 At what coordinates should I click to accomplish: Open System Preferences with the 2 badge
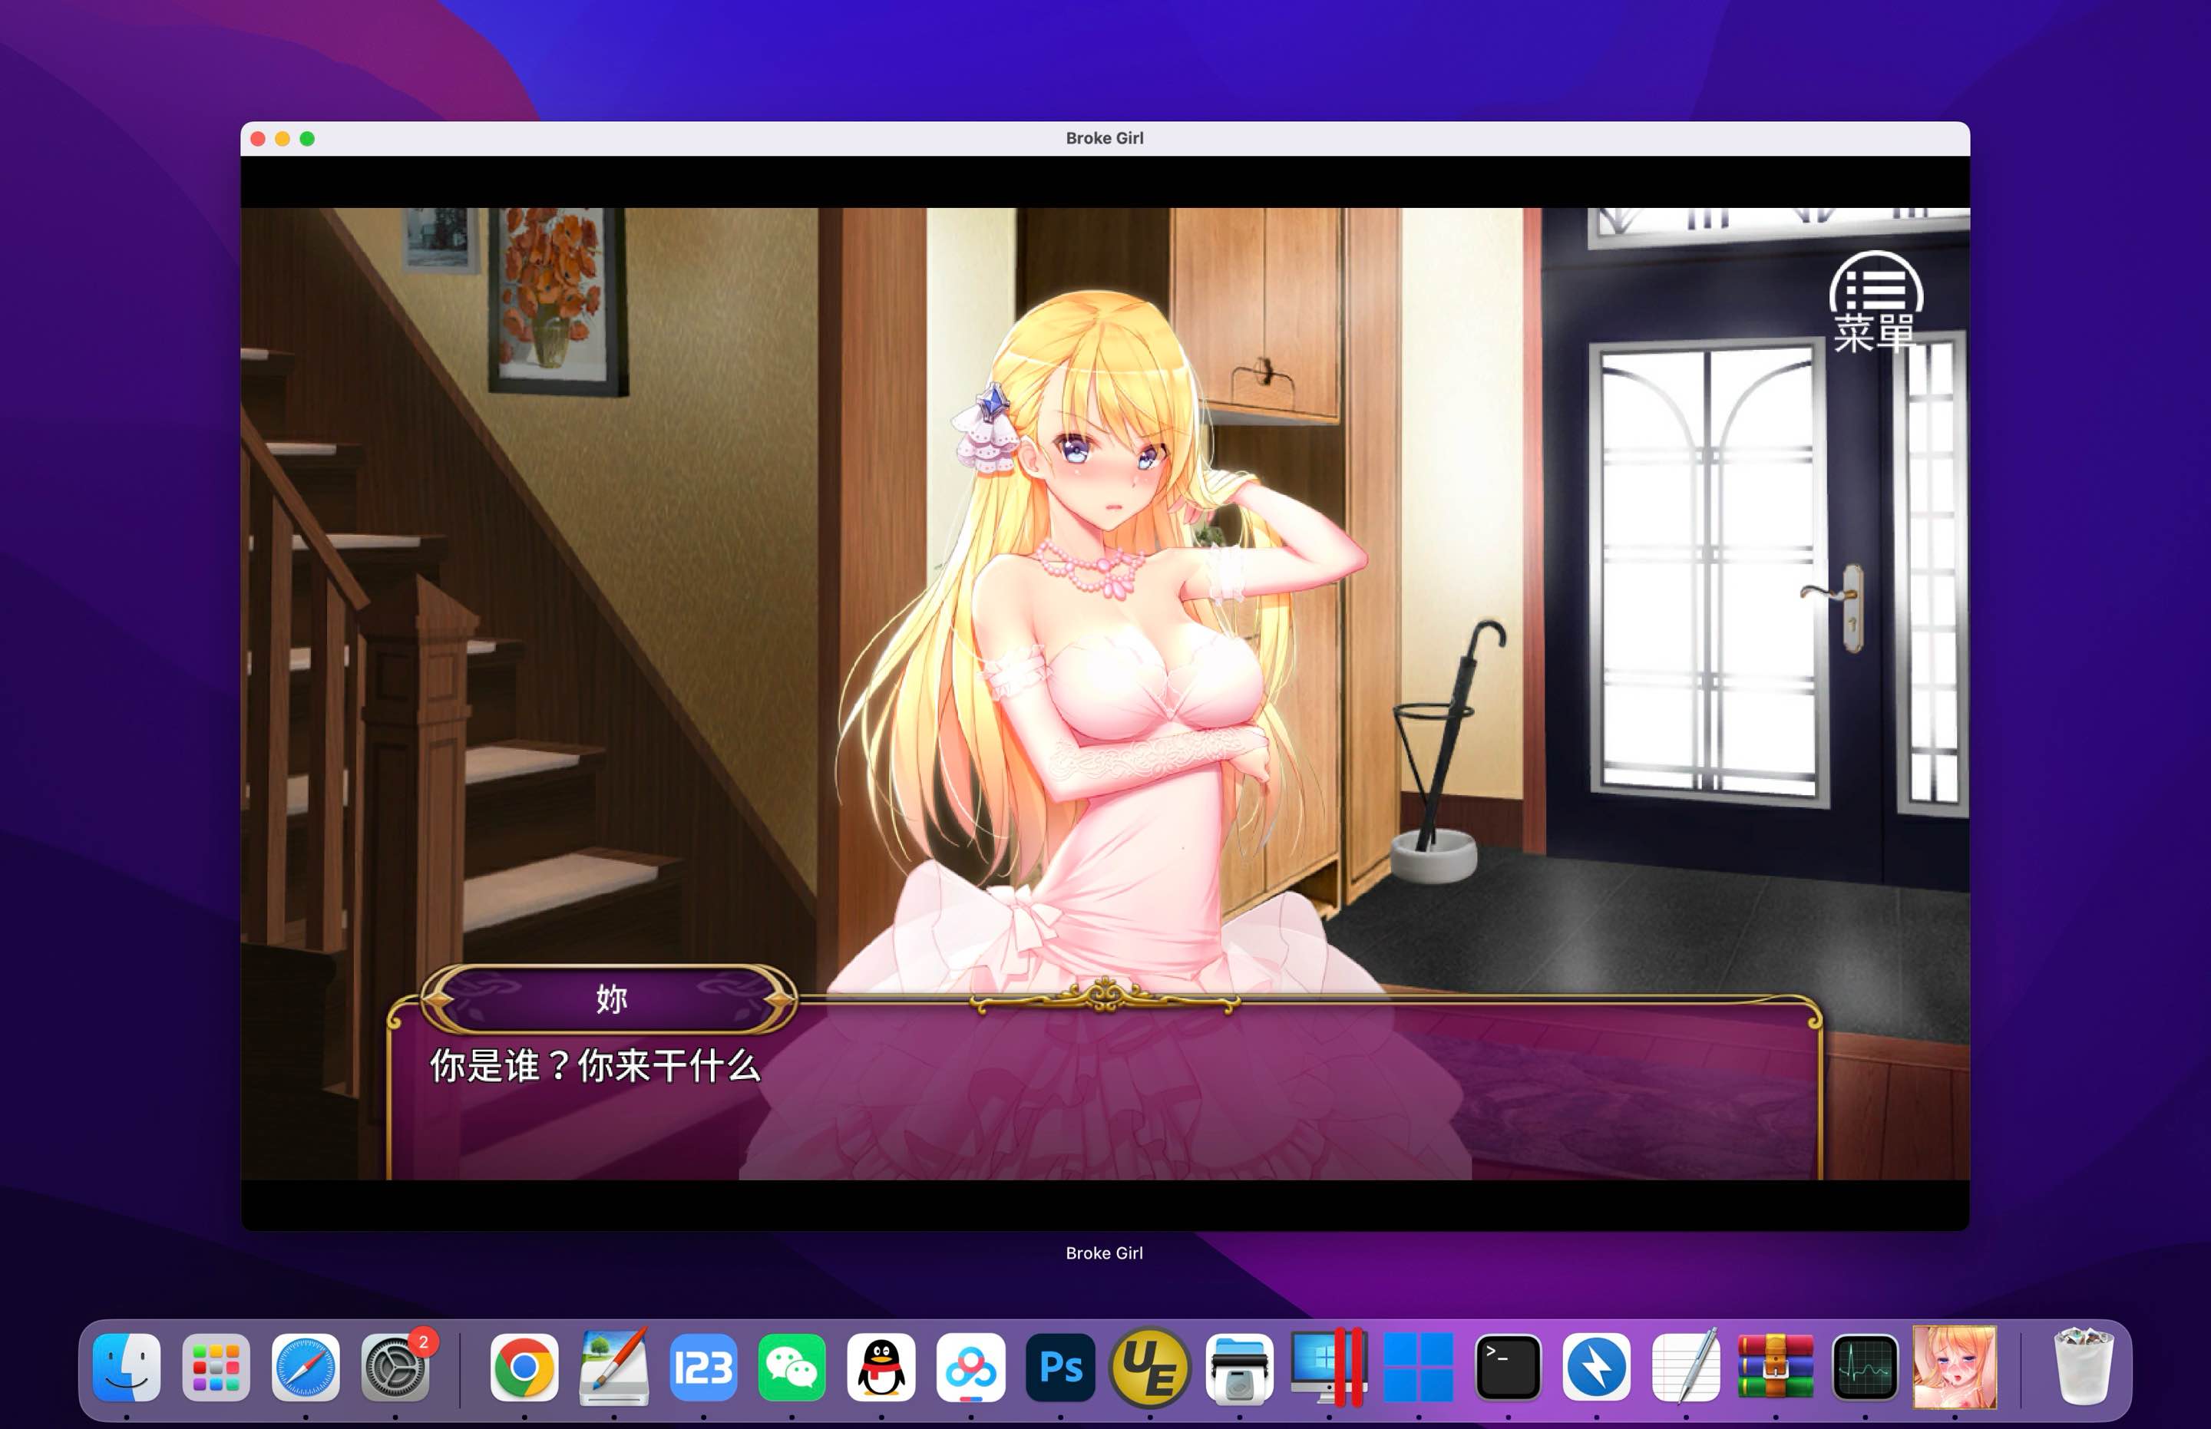[395, 1368]
